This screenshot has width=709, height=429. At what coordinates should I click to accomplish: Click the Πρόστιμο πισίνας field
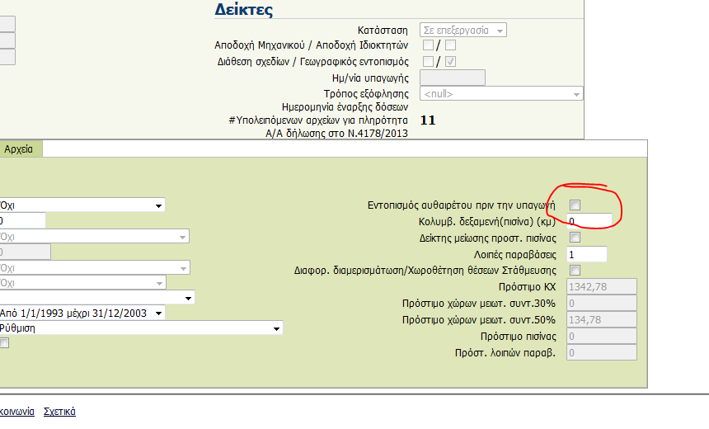(x=601, y=337)
